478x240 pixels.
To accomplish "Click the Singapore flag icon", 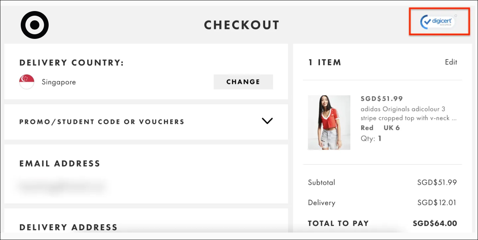I will point(27,82).
